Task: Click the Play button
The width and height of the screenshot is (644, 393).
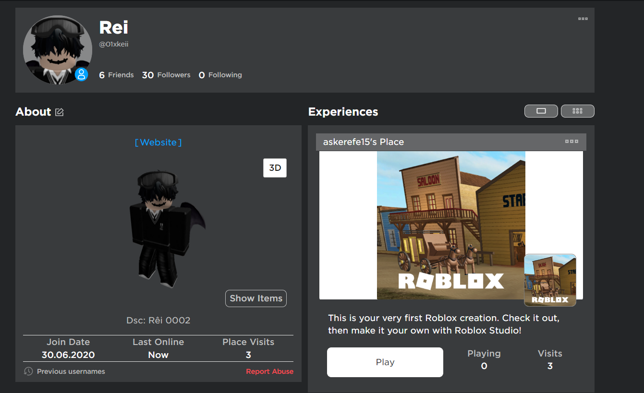Action: 385,362
